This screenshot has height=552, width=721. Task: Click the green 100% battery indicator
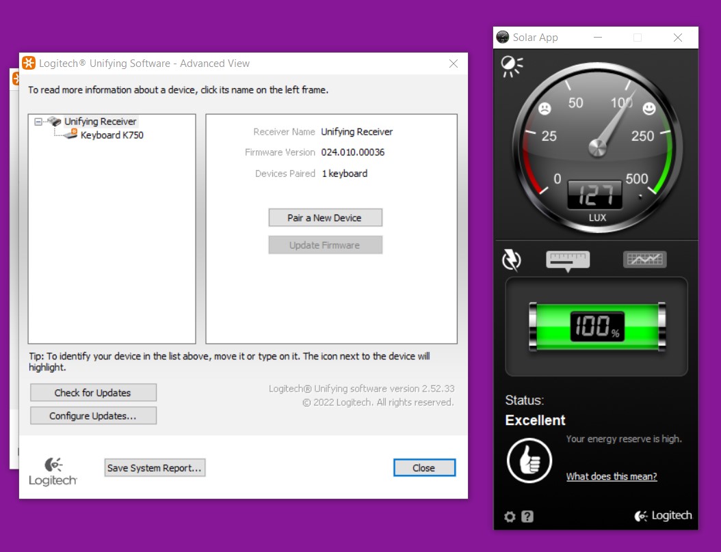click(596, 326)
